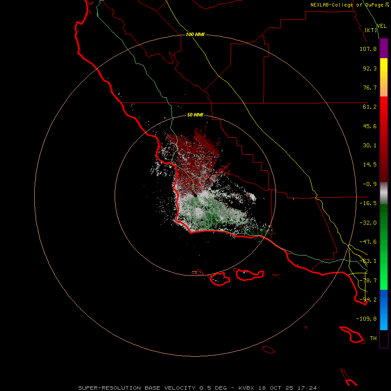
Task: Click the TH legend label
Action: pyautogui.click(x=373, y=338)
